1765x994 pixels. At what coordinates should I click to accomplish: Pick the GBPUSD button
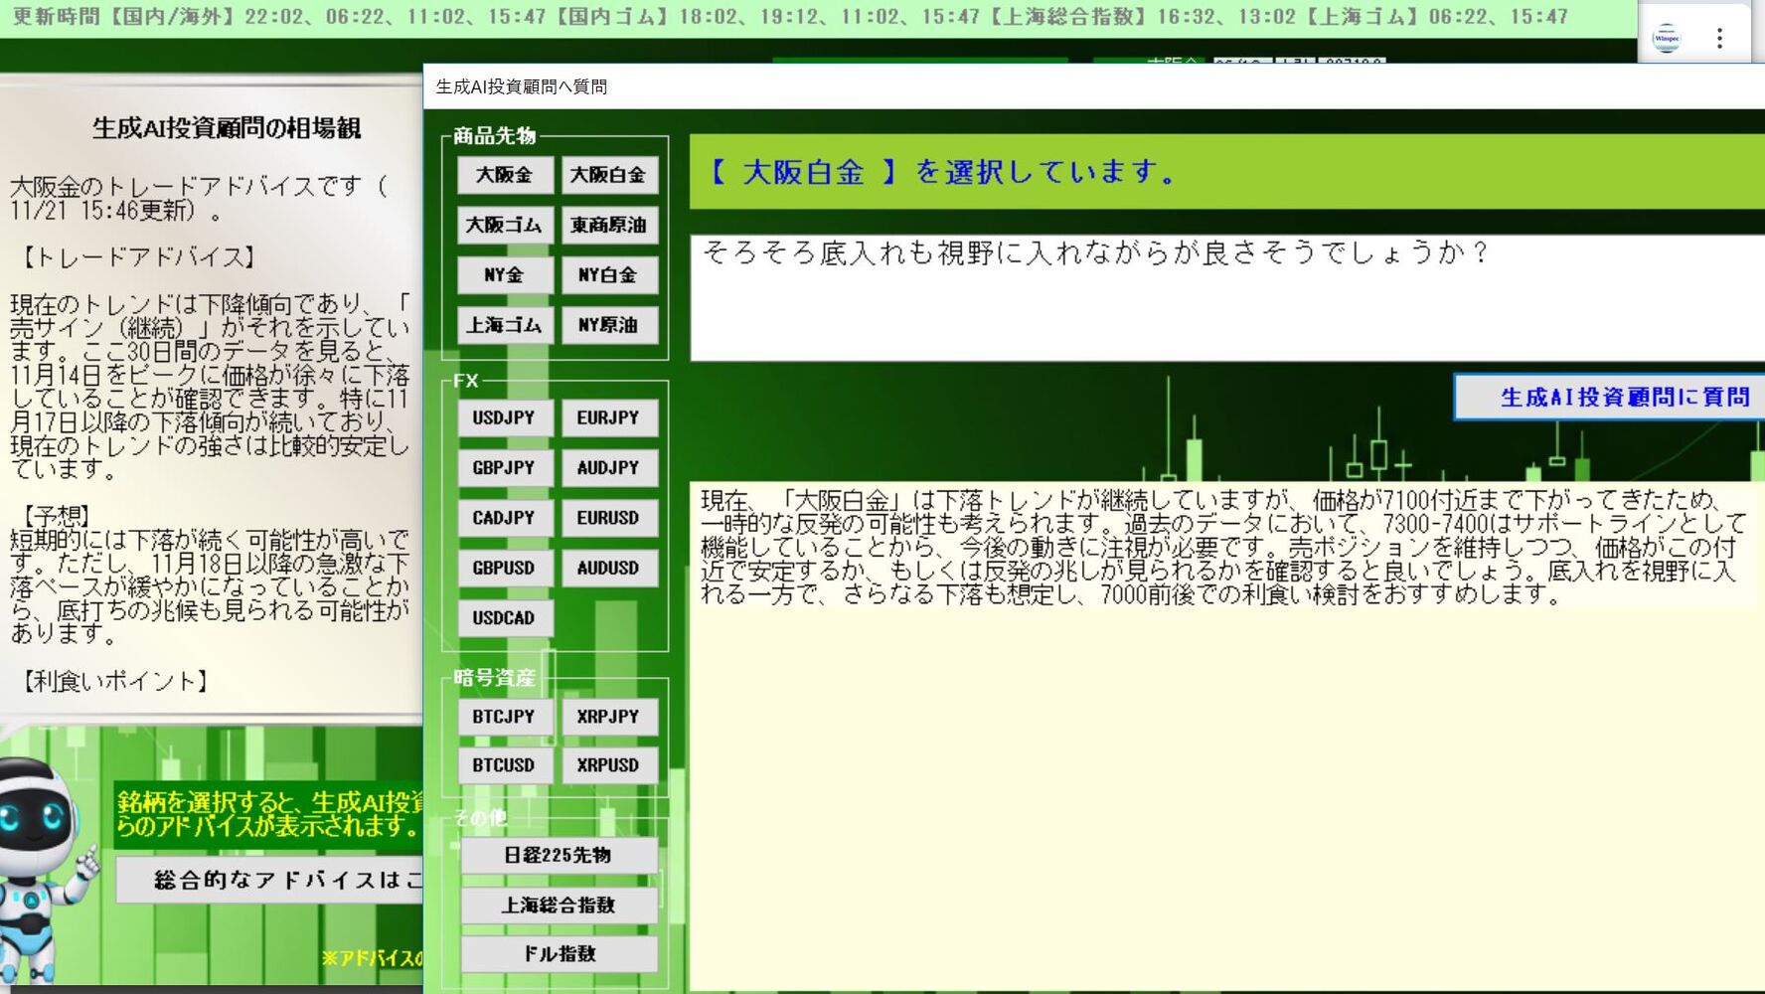tap(505, 568)
